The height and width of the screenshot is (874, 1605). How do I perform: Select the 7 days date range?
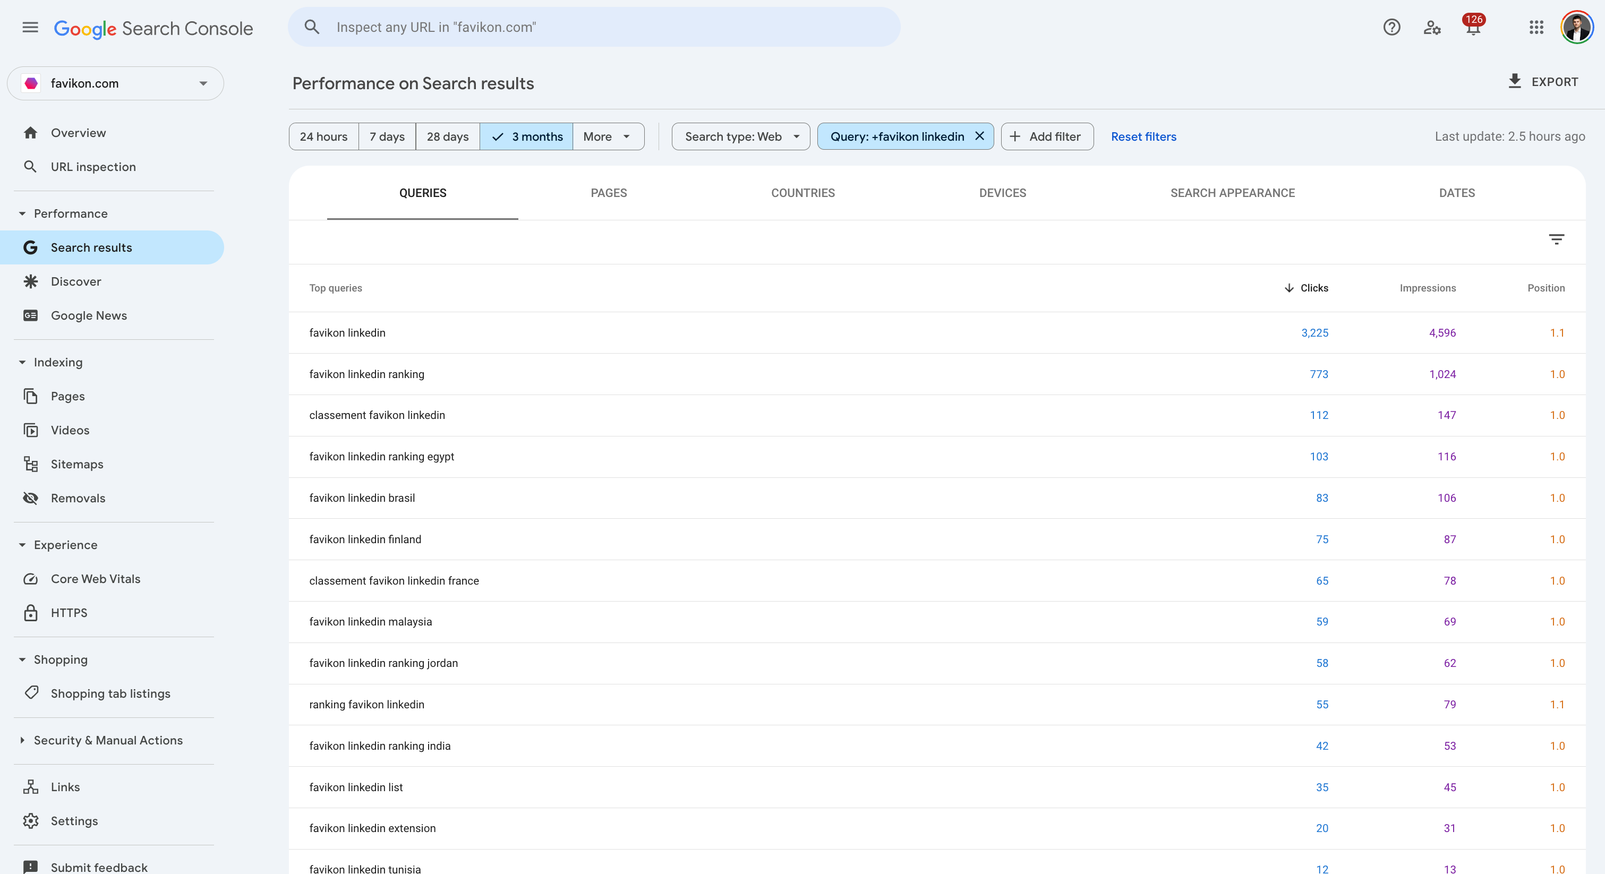click(x=387, y=136)
